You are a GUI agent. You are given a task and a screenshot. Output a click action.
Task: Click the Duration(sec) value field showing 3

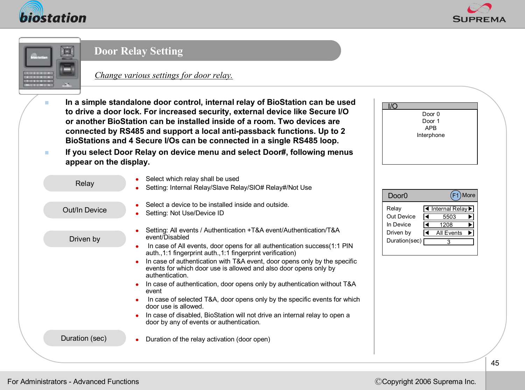coord(449,242)
